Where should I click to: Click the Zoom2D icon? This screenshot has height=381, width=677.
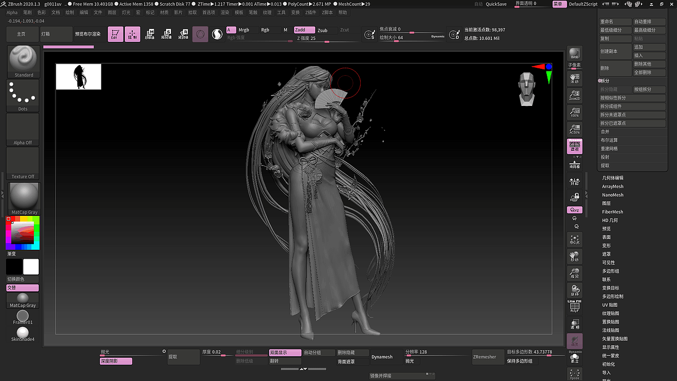[574, 95]
